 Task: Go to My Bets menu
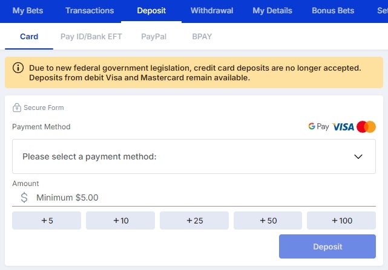28,11
